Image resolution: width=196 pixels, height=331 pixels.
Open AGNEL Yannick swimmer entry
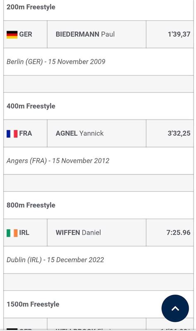click(80, 133)
